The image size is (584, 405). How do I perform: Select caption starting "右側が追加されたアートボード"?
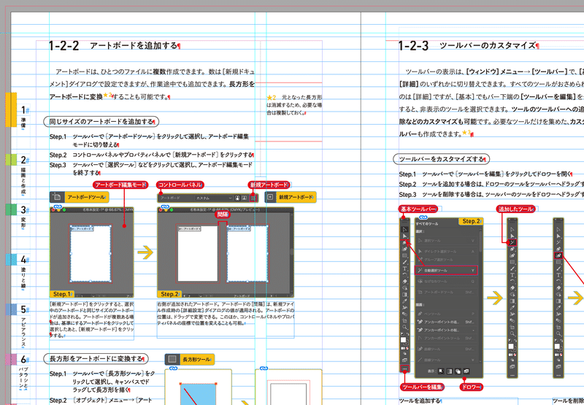pyautogui.click(x=226, y=314)
